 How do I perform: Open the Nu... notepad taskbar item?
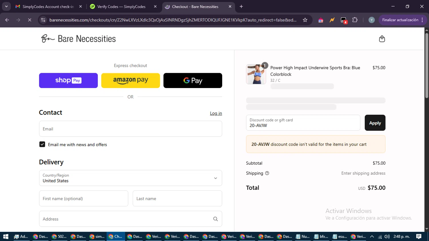pyautogui.click(x=303, y=236)
